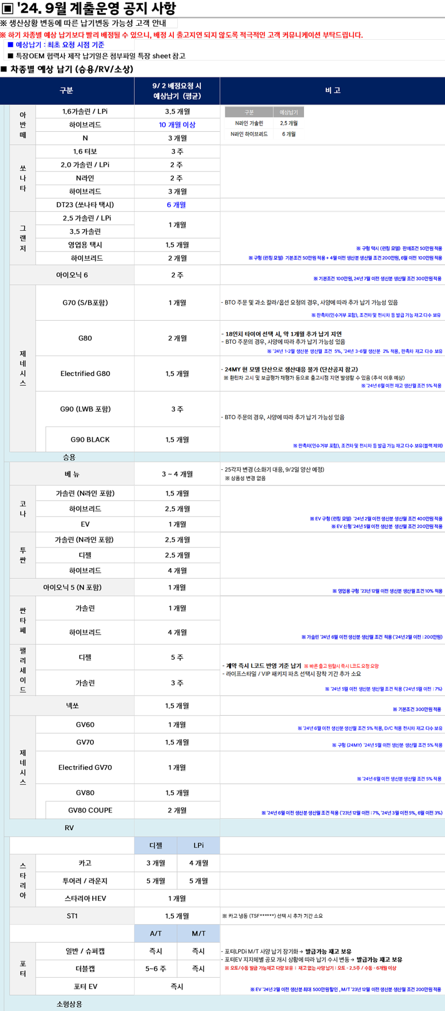Select the 영업용 택시 cell

(85, 245)
